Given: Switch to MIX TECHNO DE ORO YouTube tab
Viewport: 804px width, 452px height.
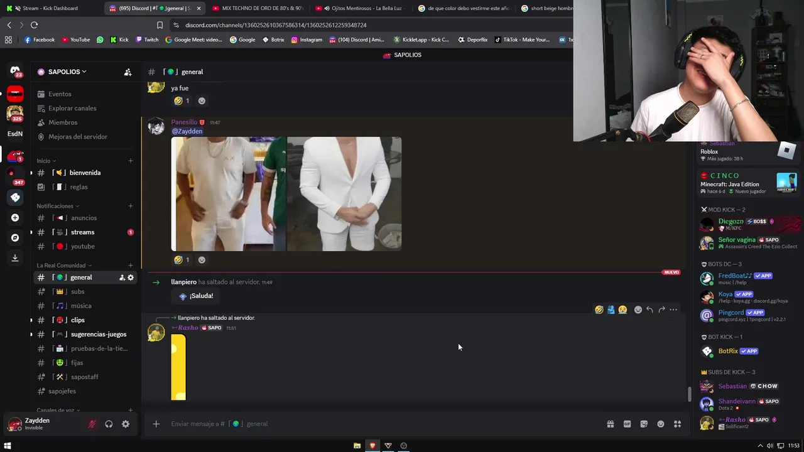Looking at the screenshot, I should click(x=258, y=8).
